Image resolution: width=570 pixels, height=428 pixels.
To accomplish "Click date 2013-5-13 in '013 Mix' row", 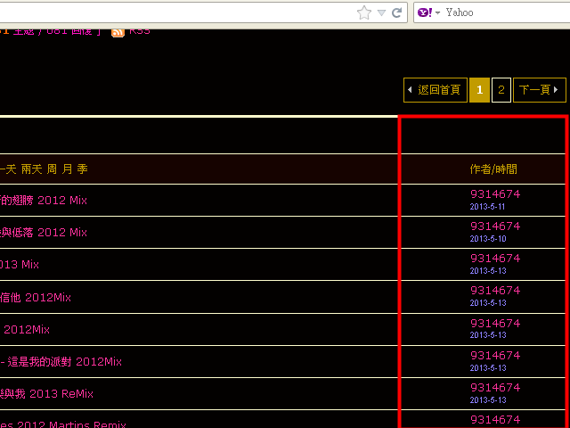I will [488, 271].
